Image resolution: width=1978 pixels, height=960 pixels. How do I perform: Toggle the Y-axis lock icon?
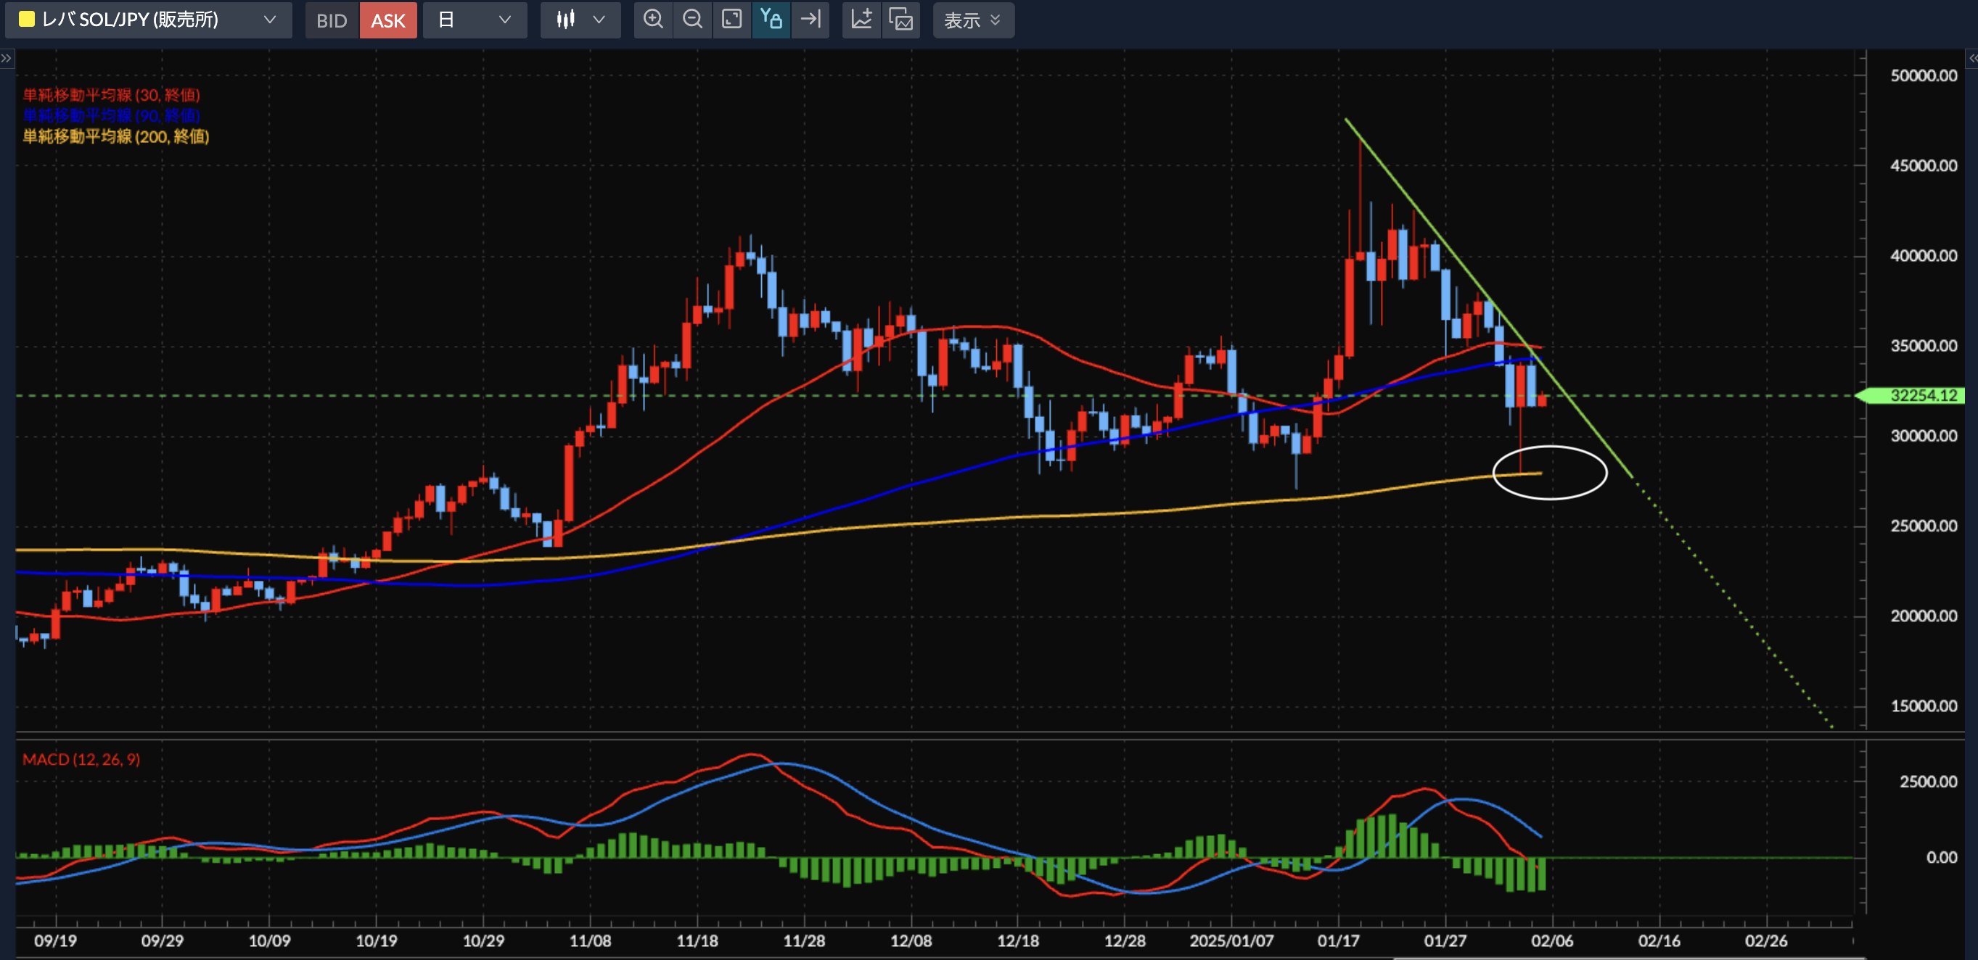[x=771, y=20]
